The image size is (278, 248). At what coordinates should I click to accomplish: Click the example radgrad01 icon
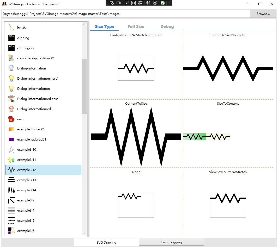pyautogui.click(x=11, y=139)
